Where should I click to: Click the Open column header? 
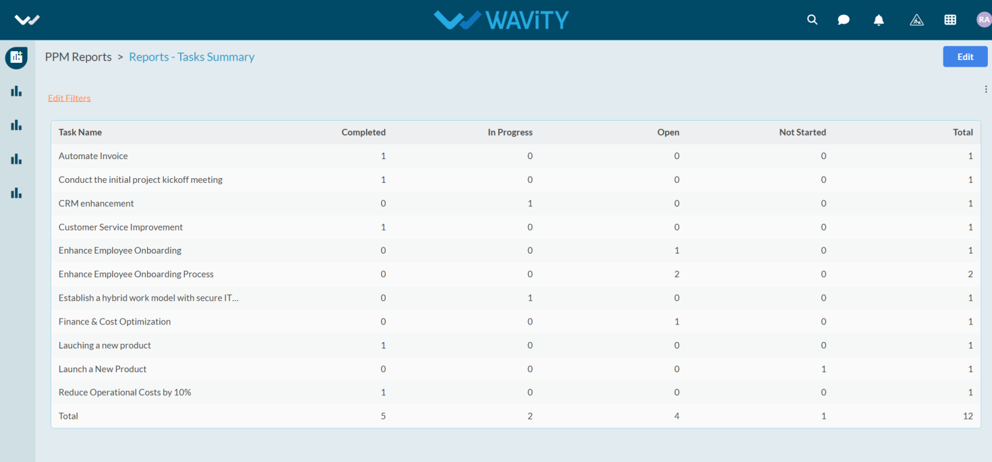tap(668, 132)
